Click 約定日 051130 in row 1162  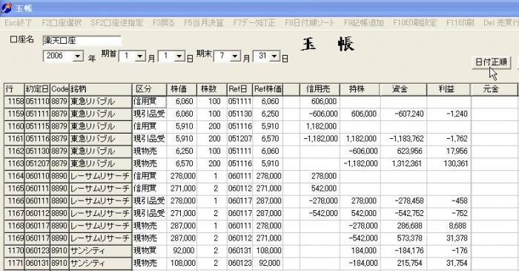pyautogui.click(x=37, y=151)
